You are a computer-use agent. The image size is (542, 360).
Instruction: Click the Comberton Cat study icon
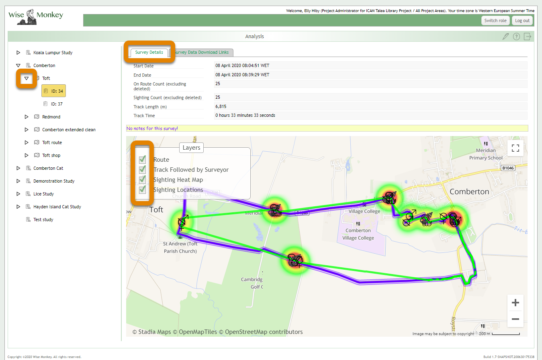(28, 168)
